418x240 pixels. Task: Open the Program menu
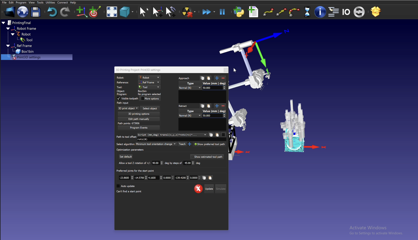pyautogui.click(x=21, y=2)
